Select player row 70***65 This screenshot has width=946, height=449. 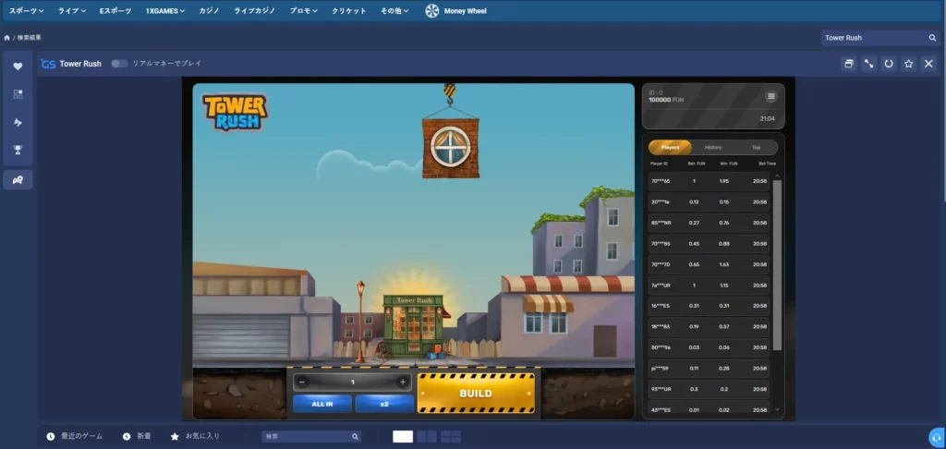(709, 181)
